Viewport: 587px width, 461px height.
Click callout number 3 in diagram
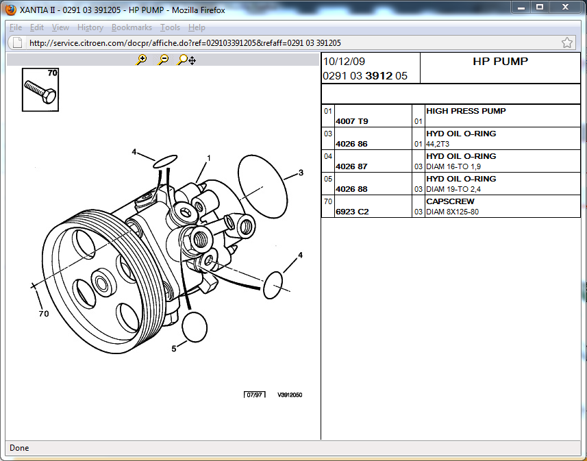click(x=301, y=173)
